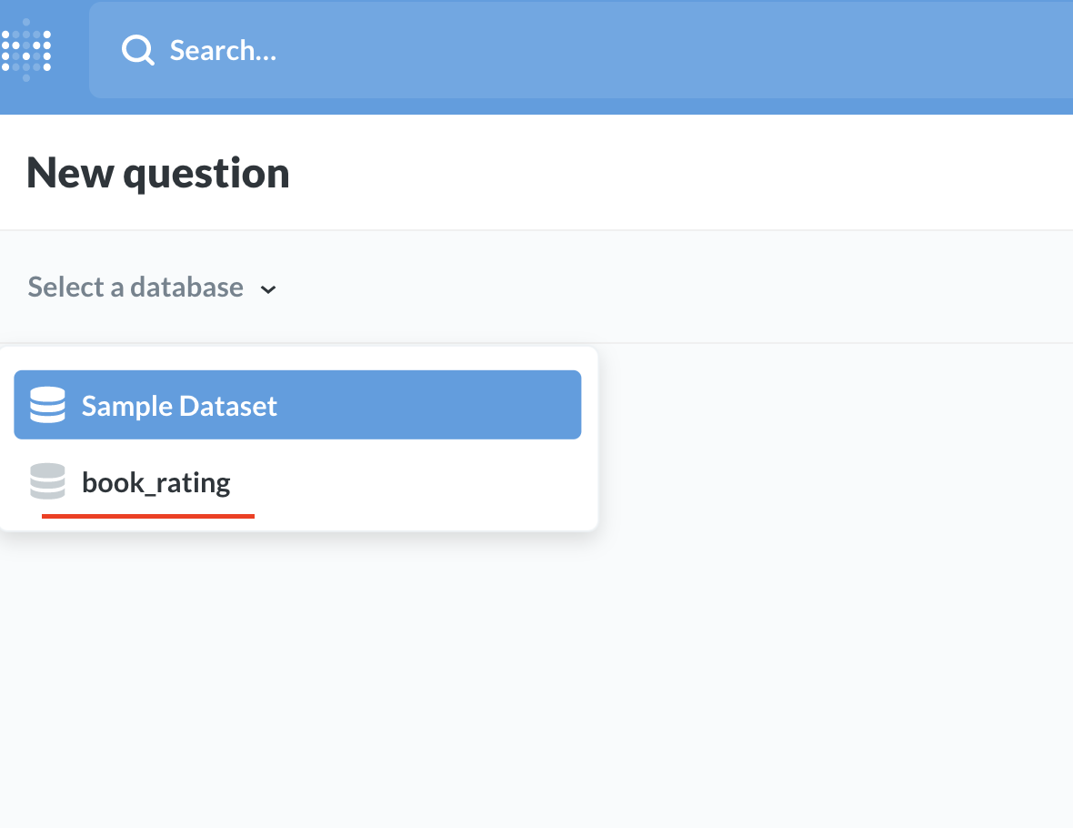1073x828 pixels.
Task: Click red underline beneath book_rating
Action: click(148, 516)
